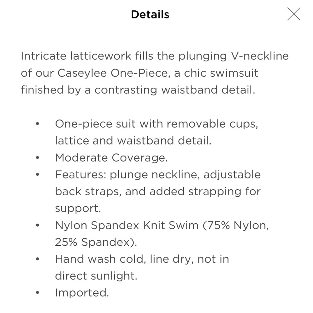Click the word support at end of Features
The height and width of the screenshot is (313, 313).
(x=78, y=208)
